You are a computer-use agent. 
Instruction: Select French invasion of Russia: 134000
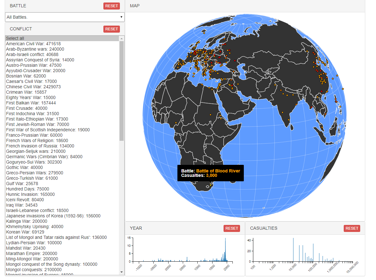click(x=62, y=146)
